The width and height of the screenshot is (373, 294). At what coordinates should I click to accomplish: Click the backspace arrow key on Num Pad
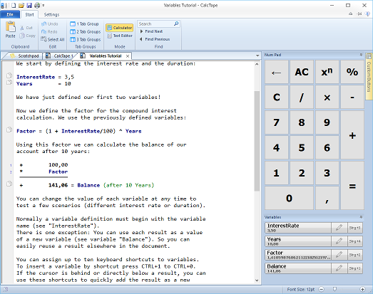tap(277, 72)
